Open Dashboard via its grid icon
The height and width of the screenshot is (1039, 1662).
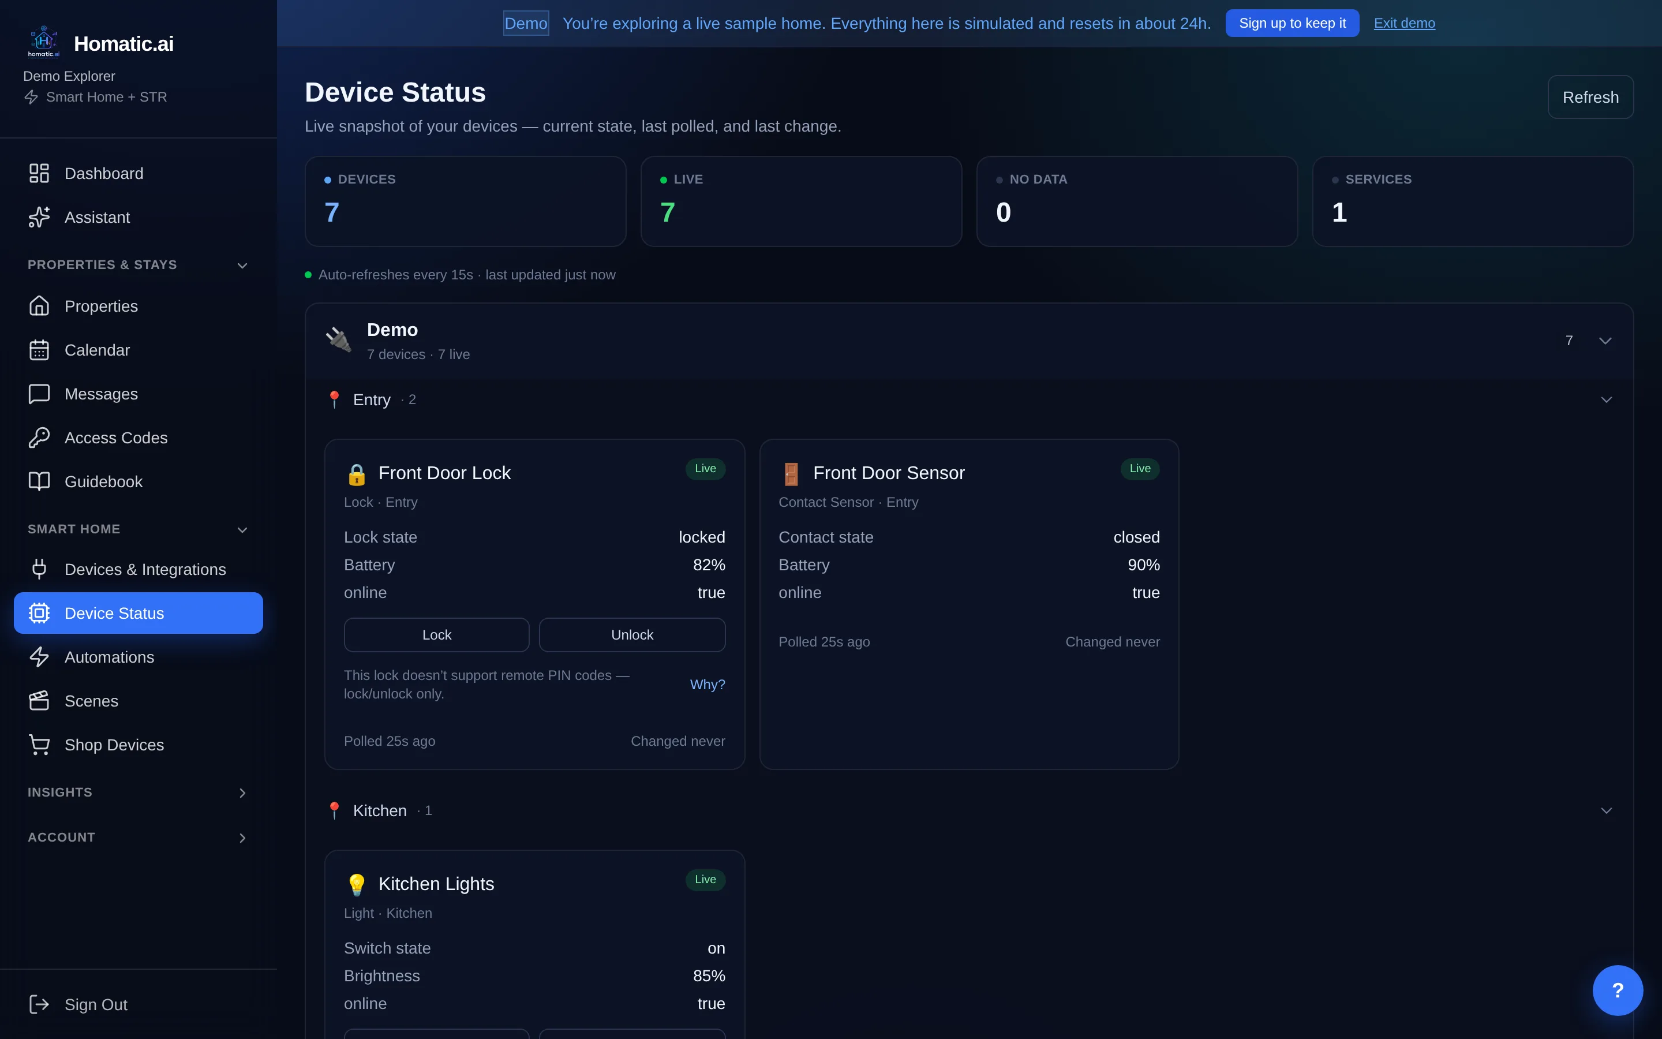point(39,173)
